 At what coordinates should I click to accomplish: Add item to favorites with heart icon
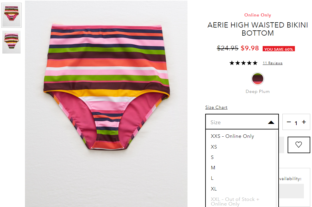tap(299, 145)
